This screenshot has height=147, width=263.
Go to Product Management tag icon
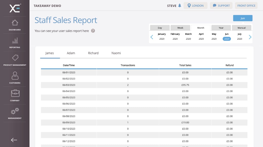[x=15, y=58]
